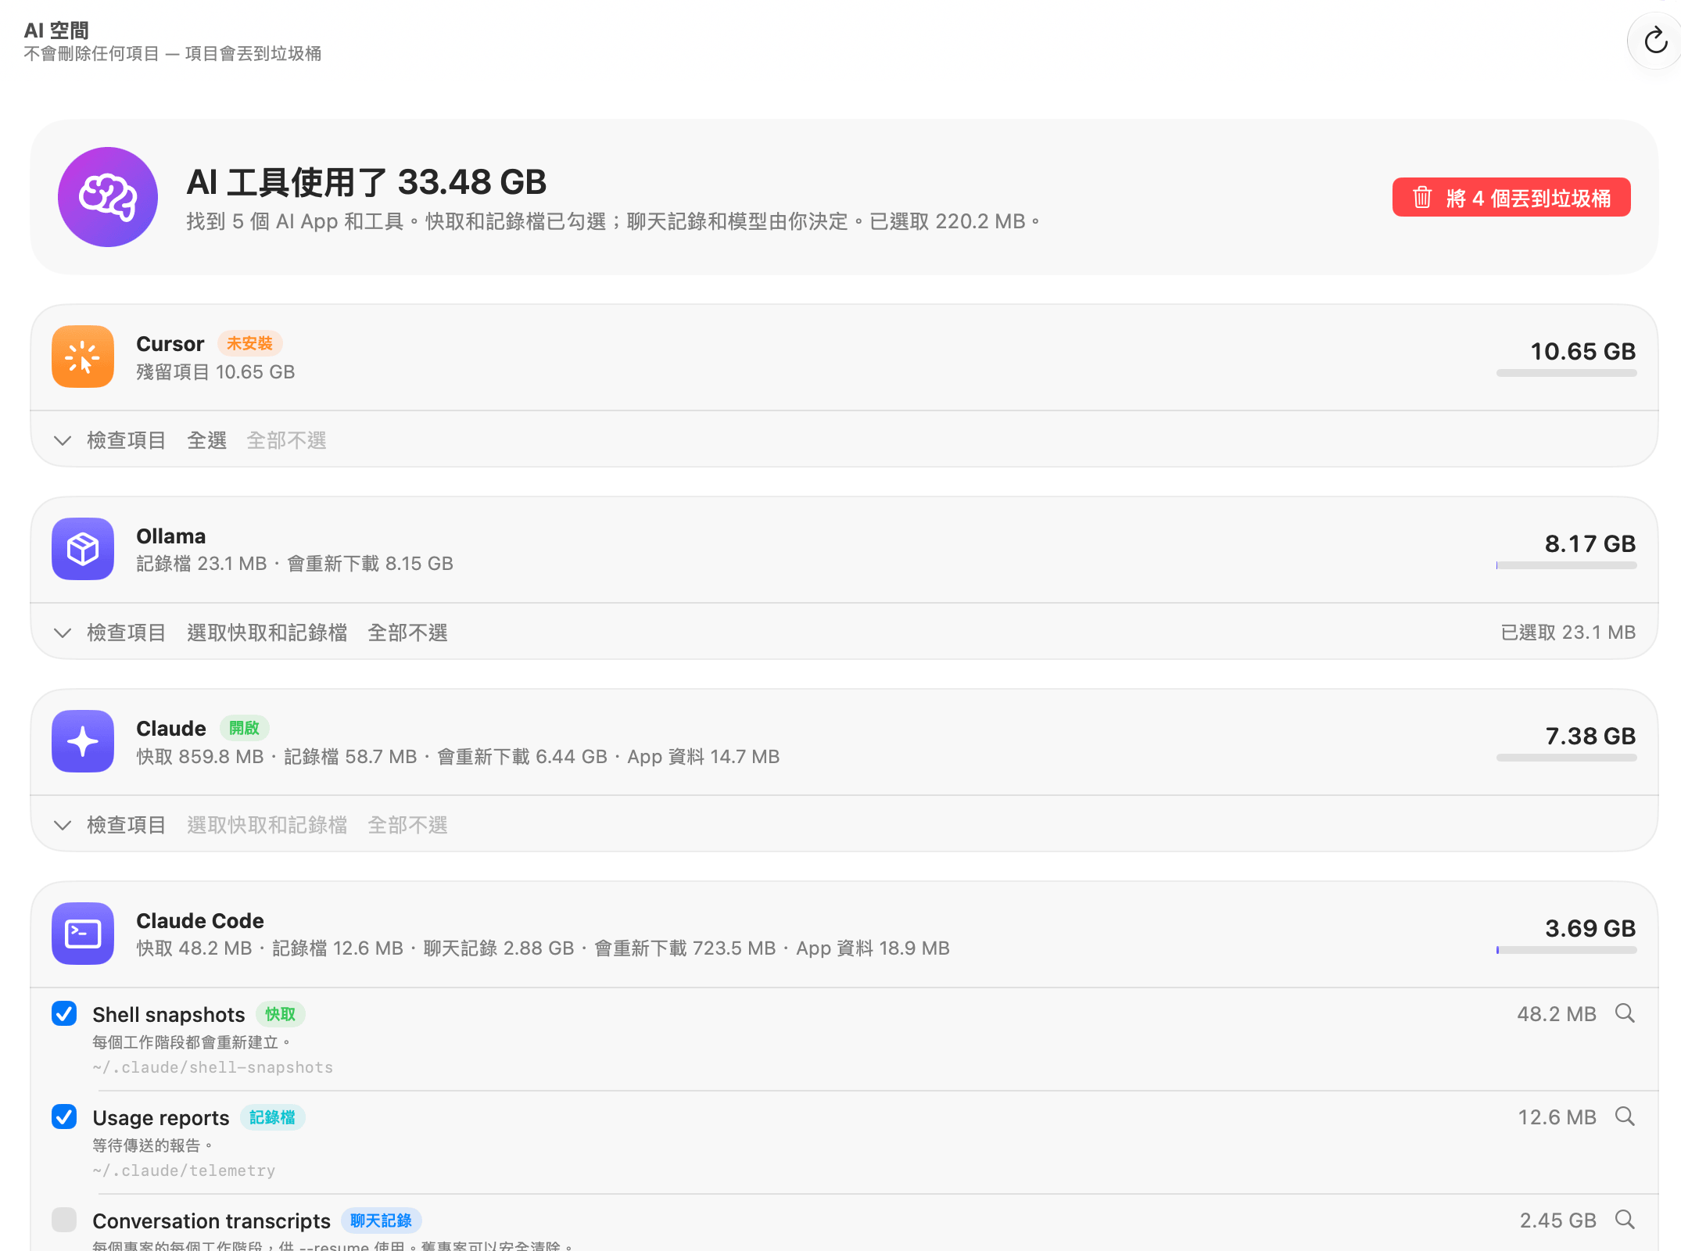Click the 開啟 badge next to Claude
1681x1251 pixels.
pos(245,728)
